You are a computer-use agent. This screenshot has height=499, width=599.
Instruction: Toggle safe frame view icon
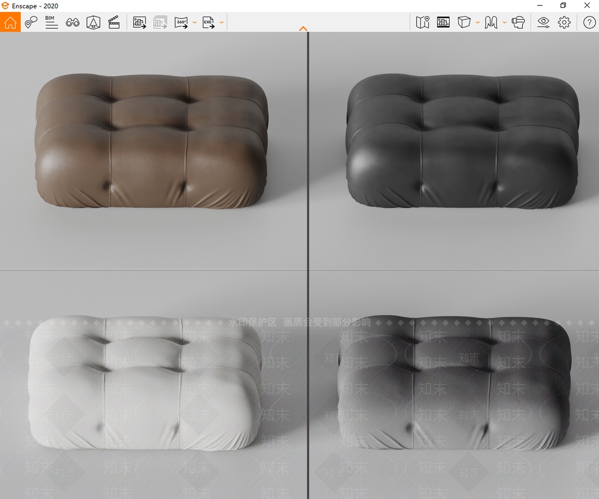(x=93, y=22)
